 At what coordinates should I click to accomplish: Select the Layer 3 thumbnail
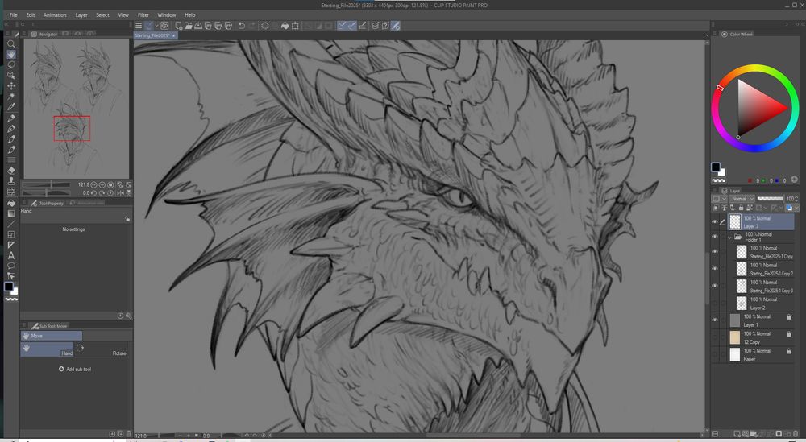click(735, 221)
